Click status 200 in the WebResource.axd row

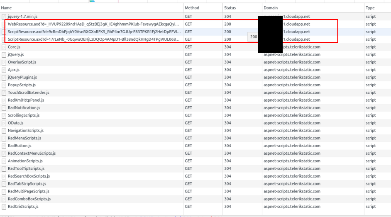(x=227, y=24)
